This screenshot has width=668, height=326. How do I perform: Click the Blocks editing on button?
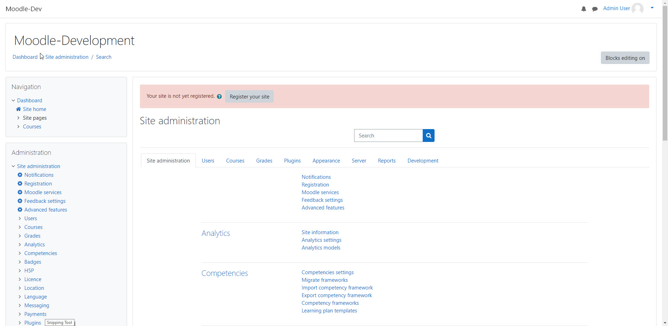coord(625,58)
